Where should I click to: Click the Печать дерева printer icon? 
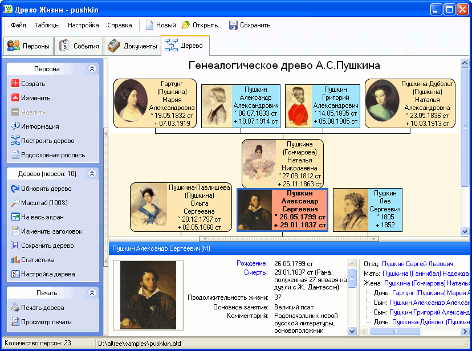15,307
